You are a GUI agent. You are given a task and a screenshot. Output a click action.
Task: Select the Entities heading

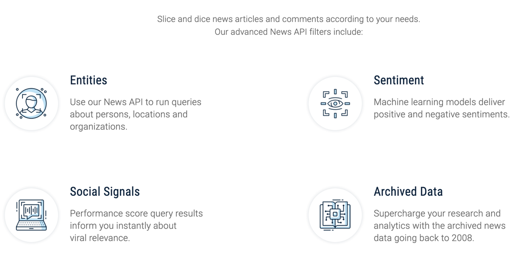[x=88, y=80]
